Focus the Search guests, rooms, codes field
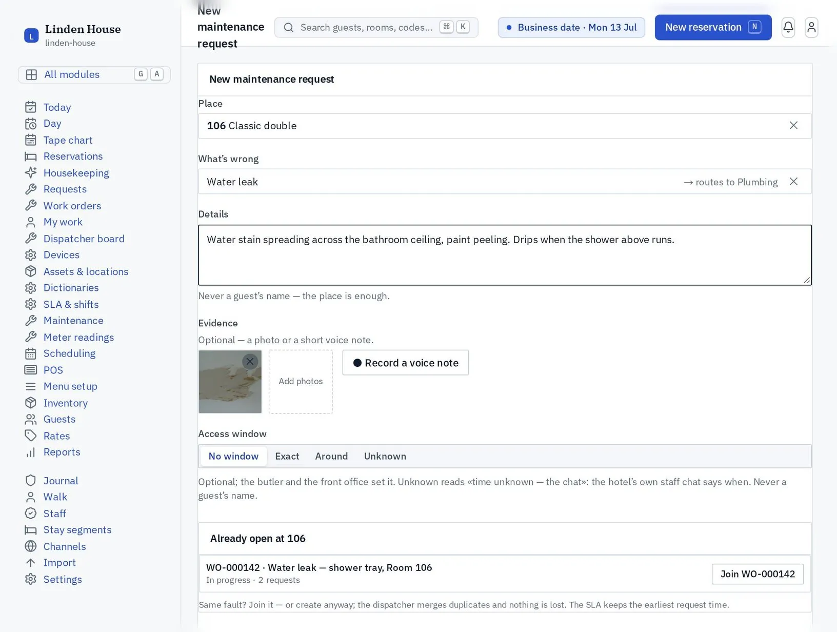This screenshot has height=632, width=837. pyautogui.click(x=376, y=27)
